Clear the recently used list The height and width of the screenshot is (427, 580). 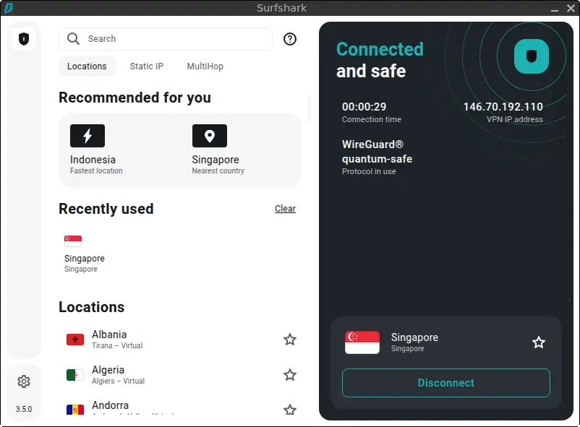[285, 209]
